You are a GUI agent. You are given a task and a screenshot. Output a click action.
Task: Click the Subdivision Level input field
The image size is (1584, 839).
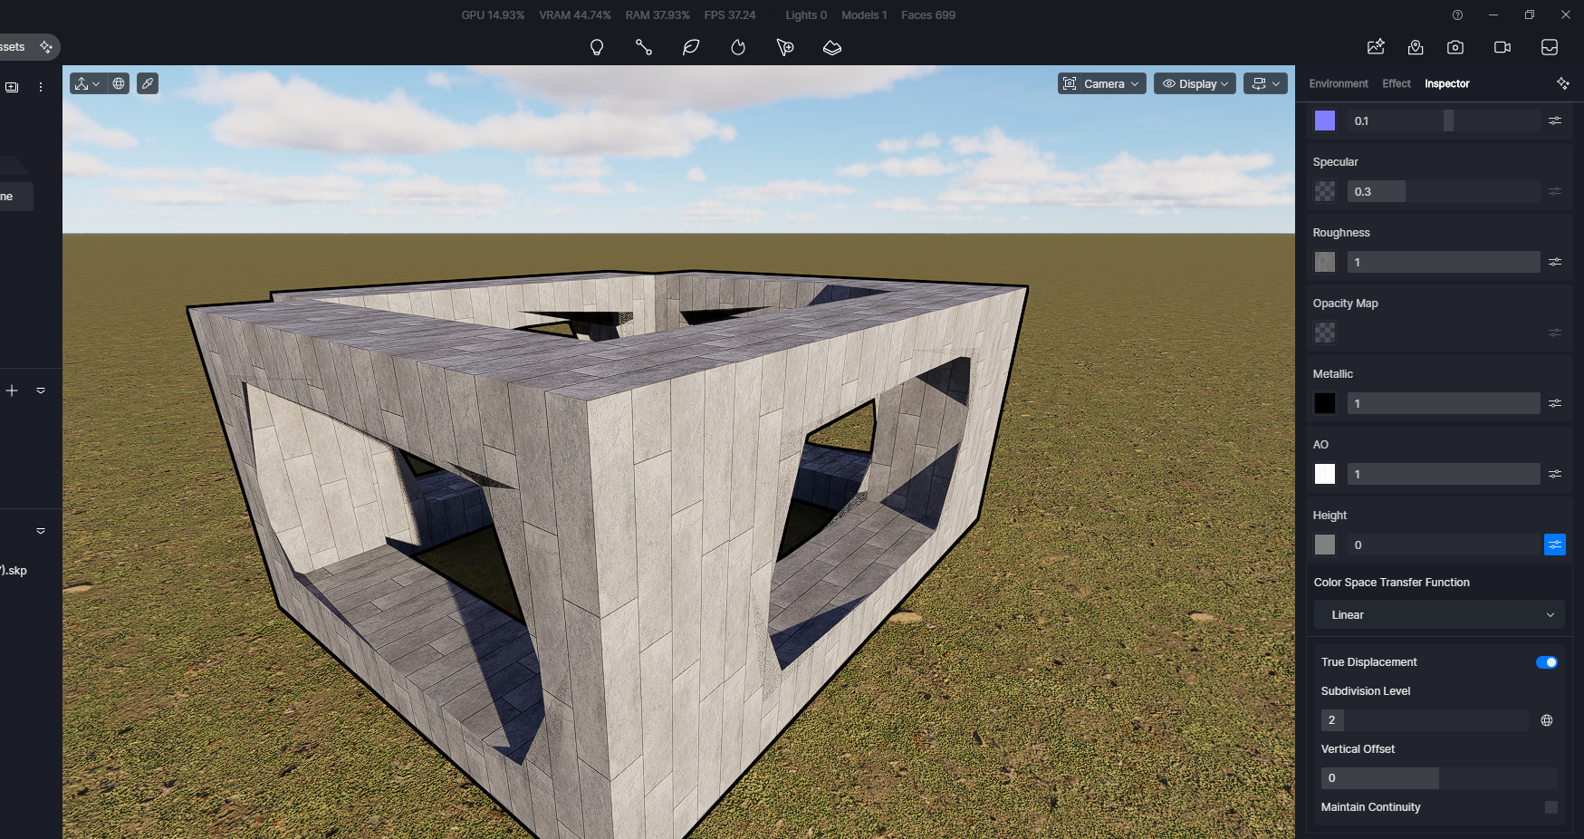(x=1424, y=720)
